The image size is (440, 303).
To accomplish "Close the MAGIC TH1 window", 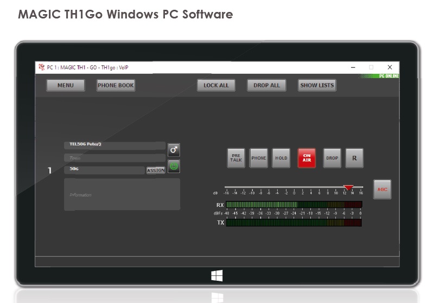I will point(390,67).
